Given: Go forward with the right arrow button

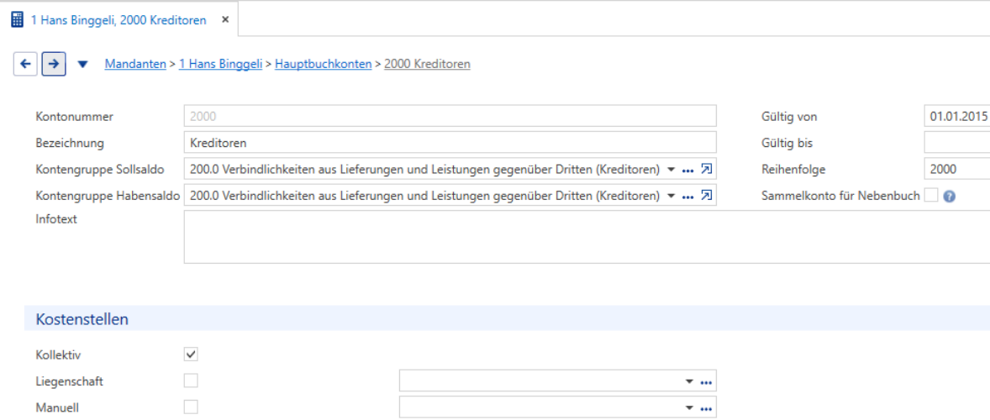Looking at the screenshot, I should pyautogui.click(x=55, y=64).
